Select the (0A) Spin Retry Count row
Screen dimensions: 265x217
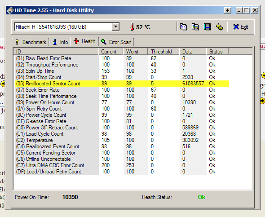pyautogui.click(x=122, y=109)
